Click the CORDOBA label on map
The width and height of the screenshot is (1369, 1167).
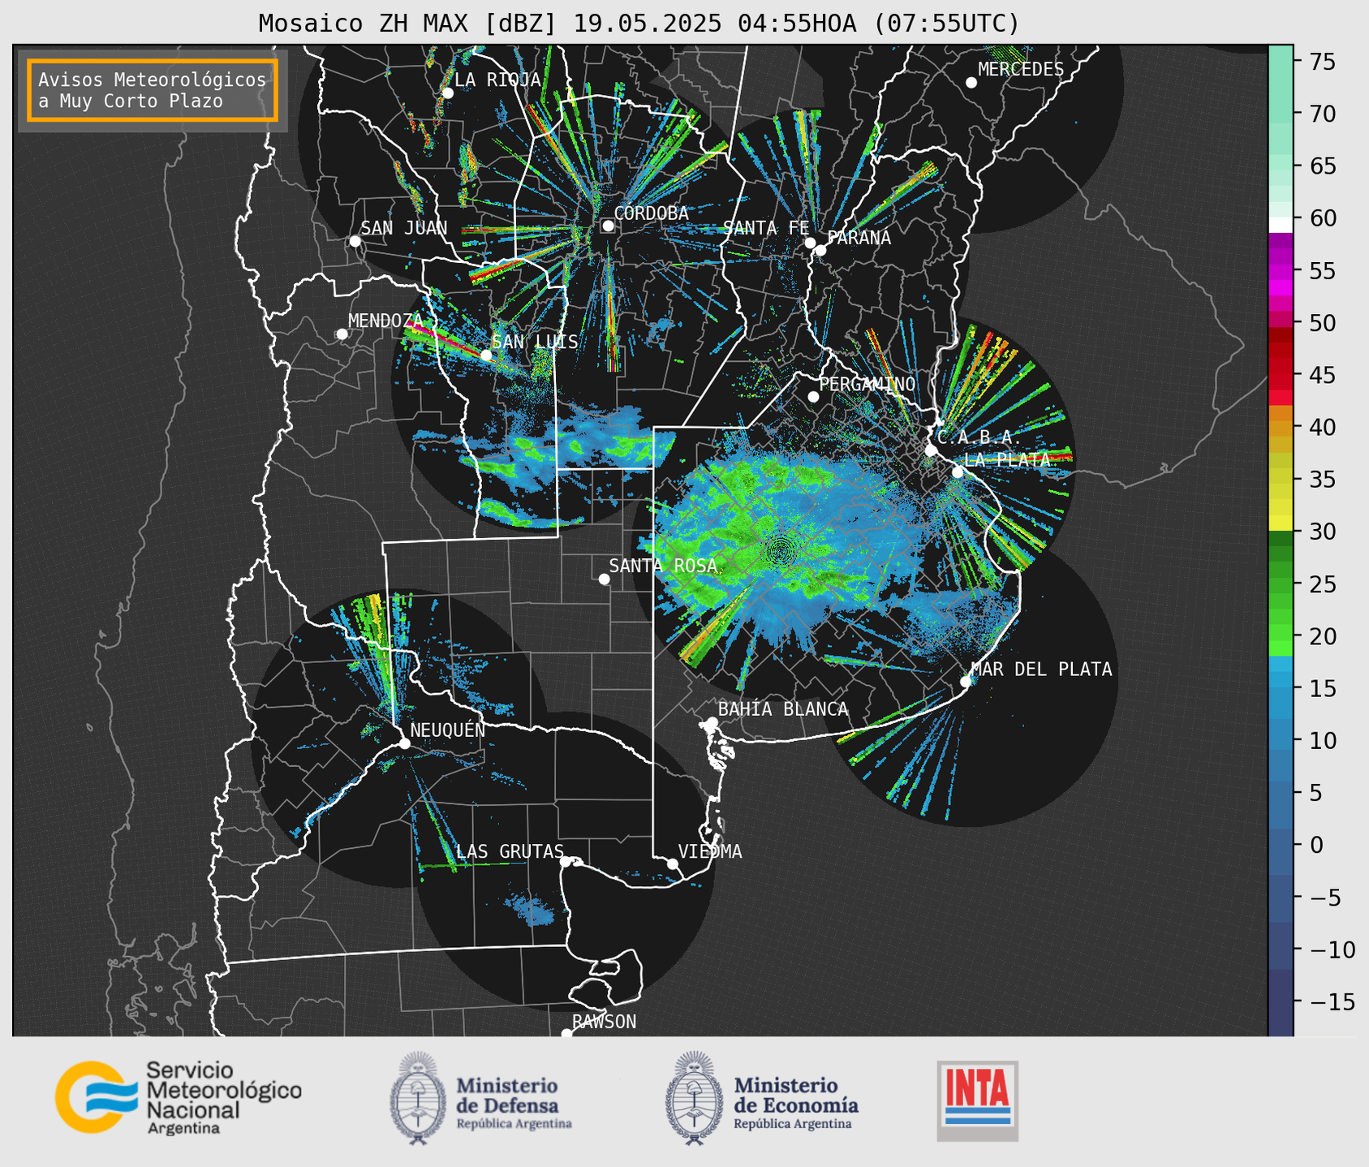[x=651, y=213]
